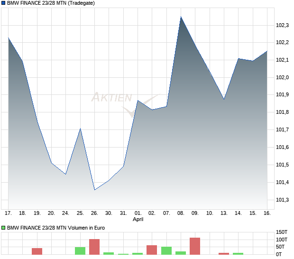Screen dimensions: 294x259
Task: Click the '102,3' price axis label
Action: point(282,25)
